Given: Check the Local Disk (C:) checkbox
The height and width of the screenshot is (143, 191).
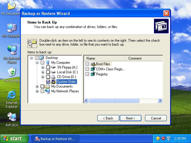Looking at the screenshot, I should click(x=48, y=72).
